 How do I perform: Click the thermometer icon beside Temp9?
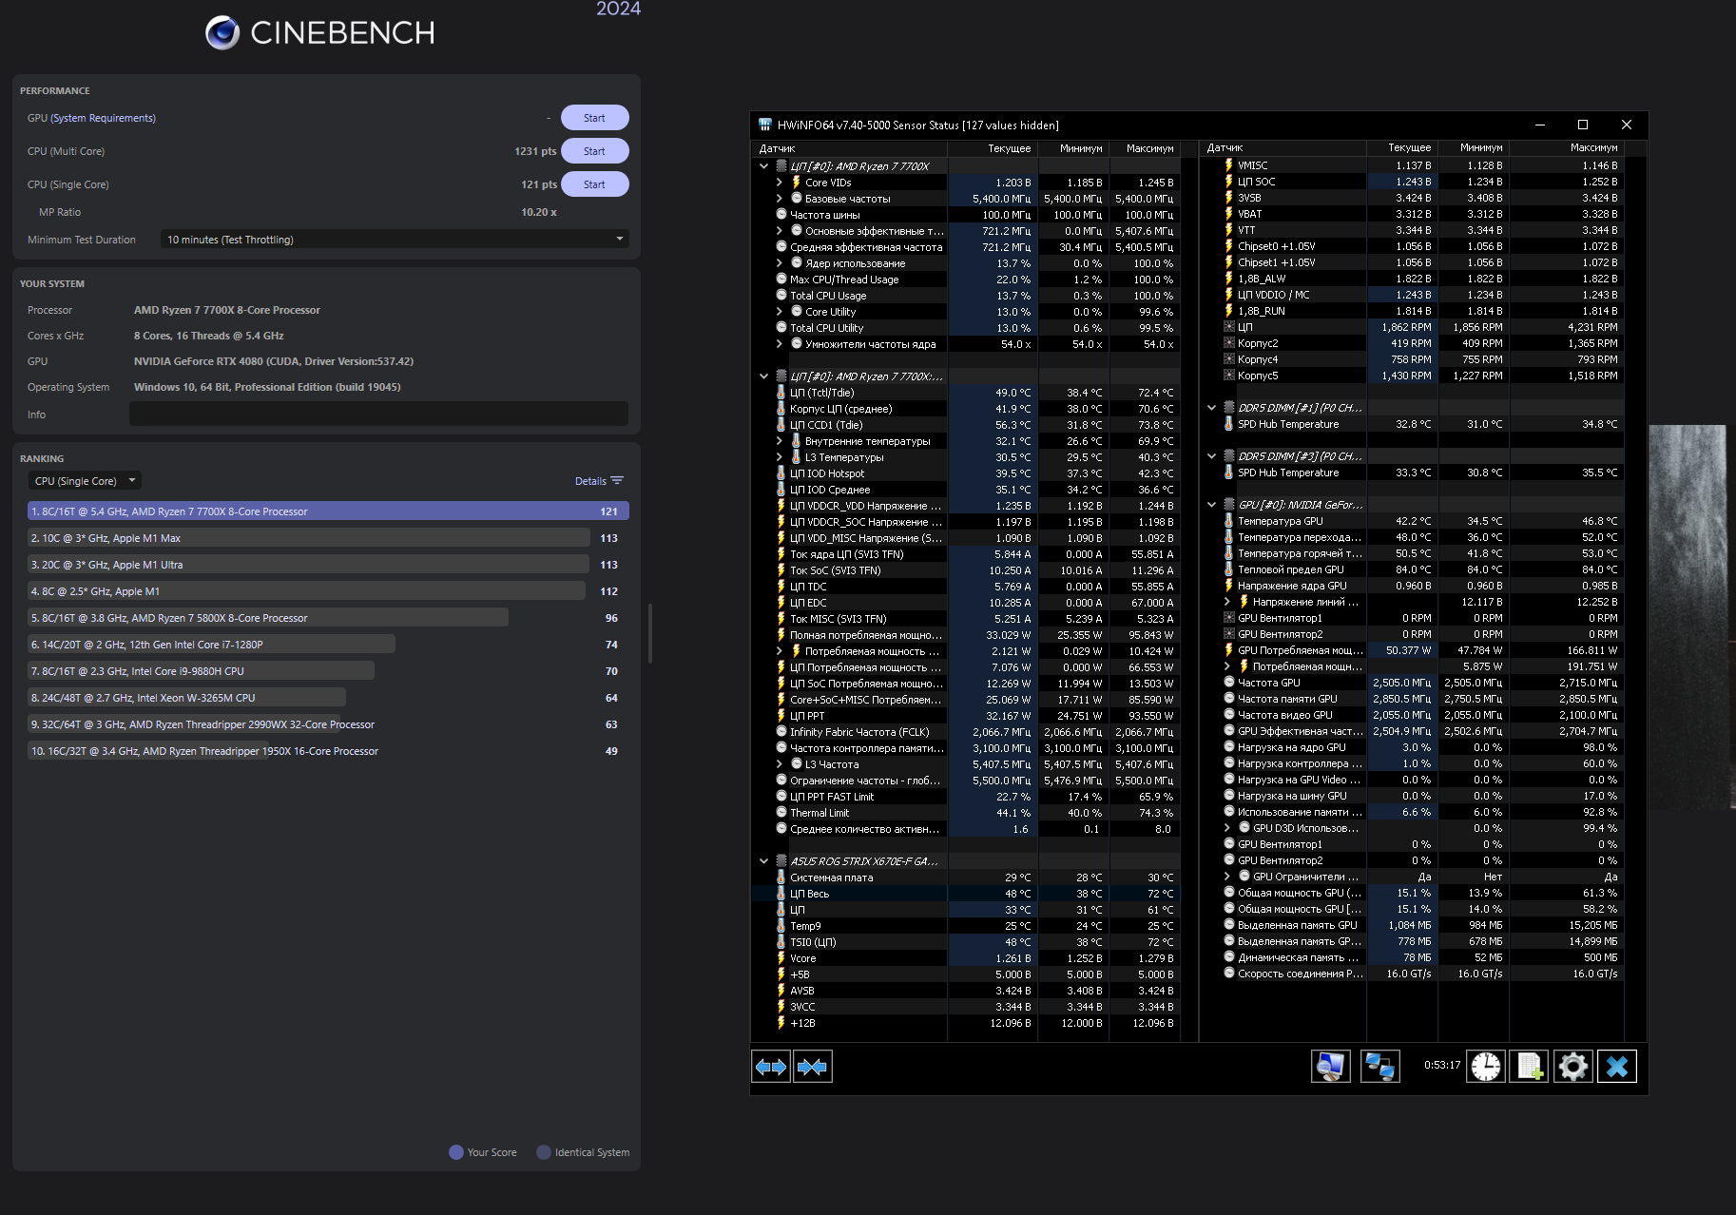781,926
